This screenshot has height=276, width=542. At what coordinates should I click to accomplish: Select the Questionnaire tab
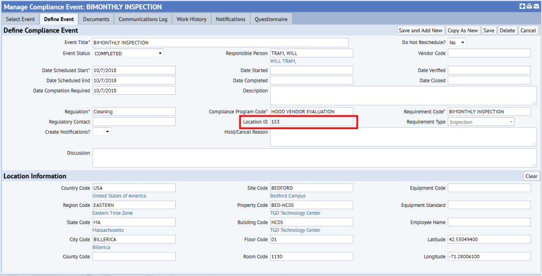[271, 19]
